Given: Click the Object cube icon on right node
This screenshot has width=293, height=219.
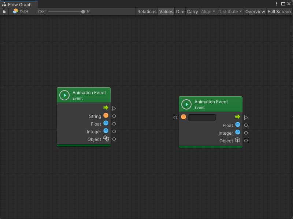Looking at the screenshot, I should (x=238, y=140).
